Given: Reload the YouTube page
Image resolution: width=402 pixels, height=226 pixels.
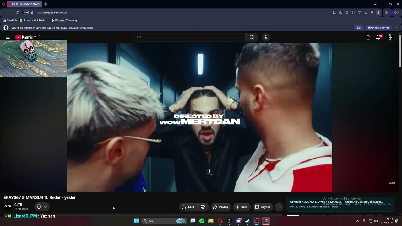Looking at the screenshot, I should (x=17, y=13).
